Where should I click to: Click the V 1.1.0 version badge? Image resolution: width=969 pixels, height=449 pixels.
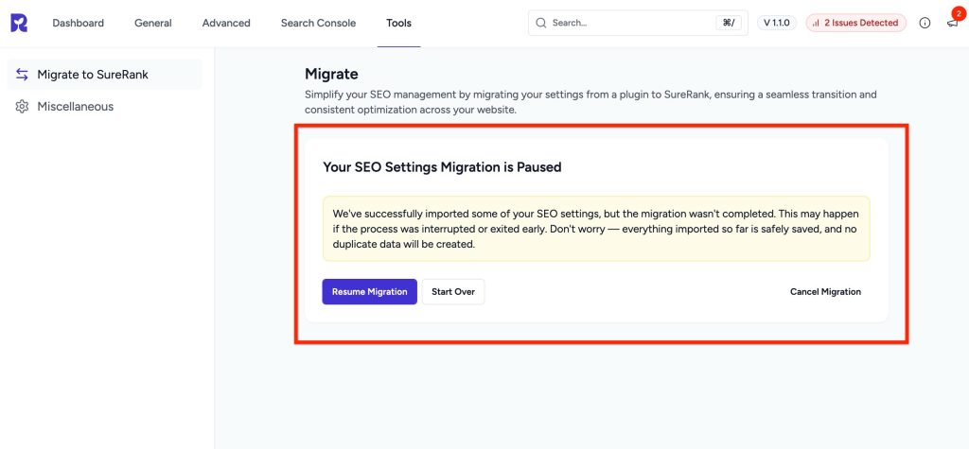[x=776, y=23]
